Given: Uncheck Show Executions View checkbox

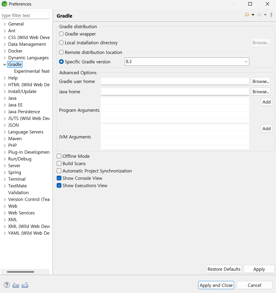Looking at the screenshot, I should [59, 185].
